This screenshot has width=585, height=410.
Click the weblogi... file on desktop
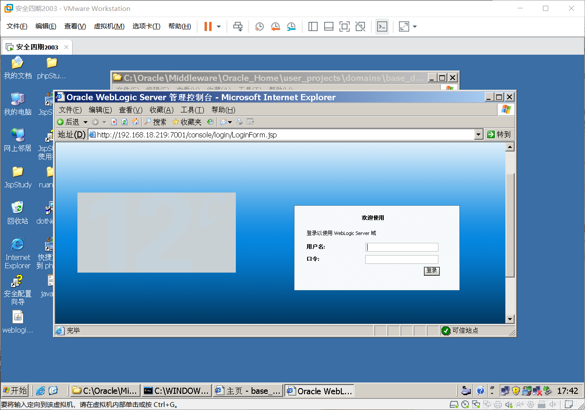coord(18,322)
